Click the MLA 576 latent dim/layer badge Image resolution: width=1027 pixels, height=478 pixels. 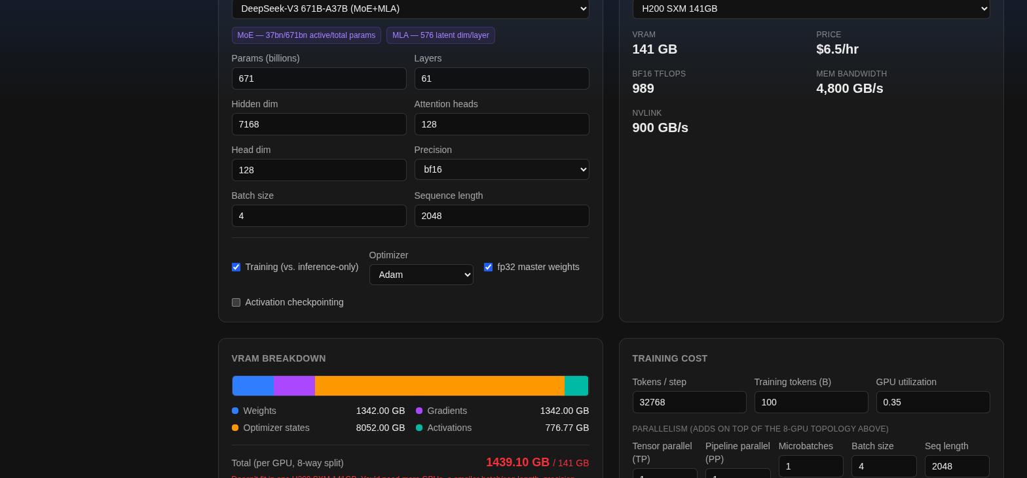(x=441, y=35)
